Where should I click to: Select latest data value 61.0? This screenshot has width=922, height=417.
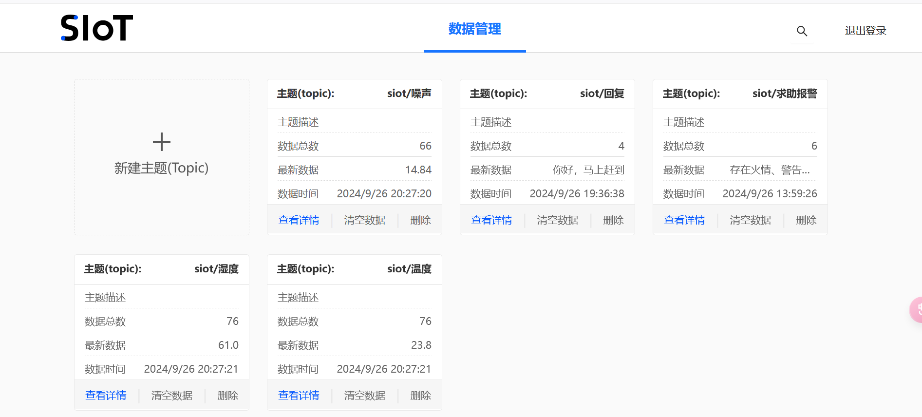click(228, 345)
